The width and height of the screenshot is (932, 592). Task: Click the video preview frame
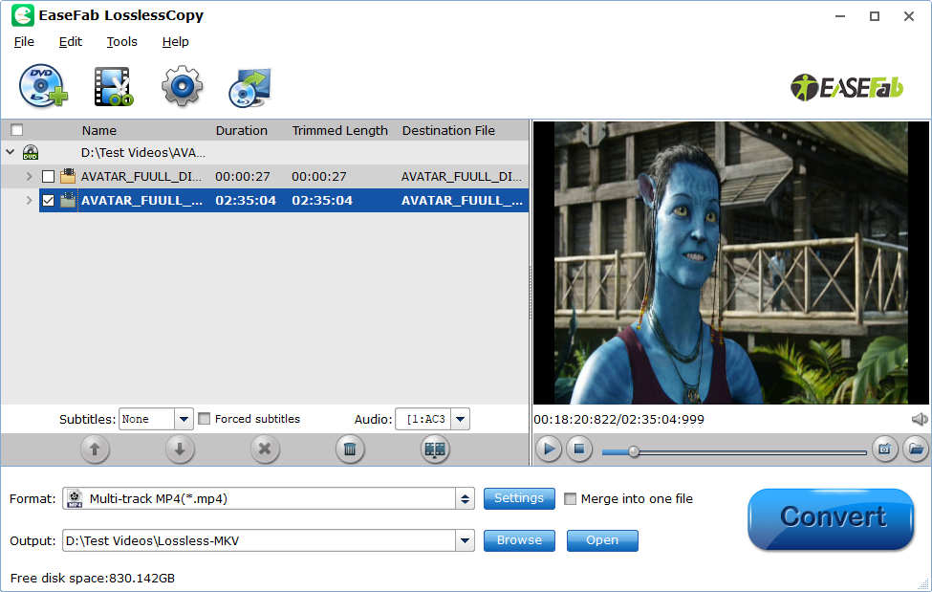coord(731,263)
